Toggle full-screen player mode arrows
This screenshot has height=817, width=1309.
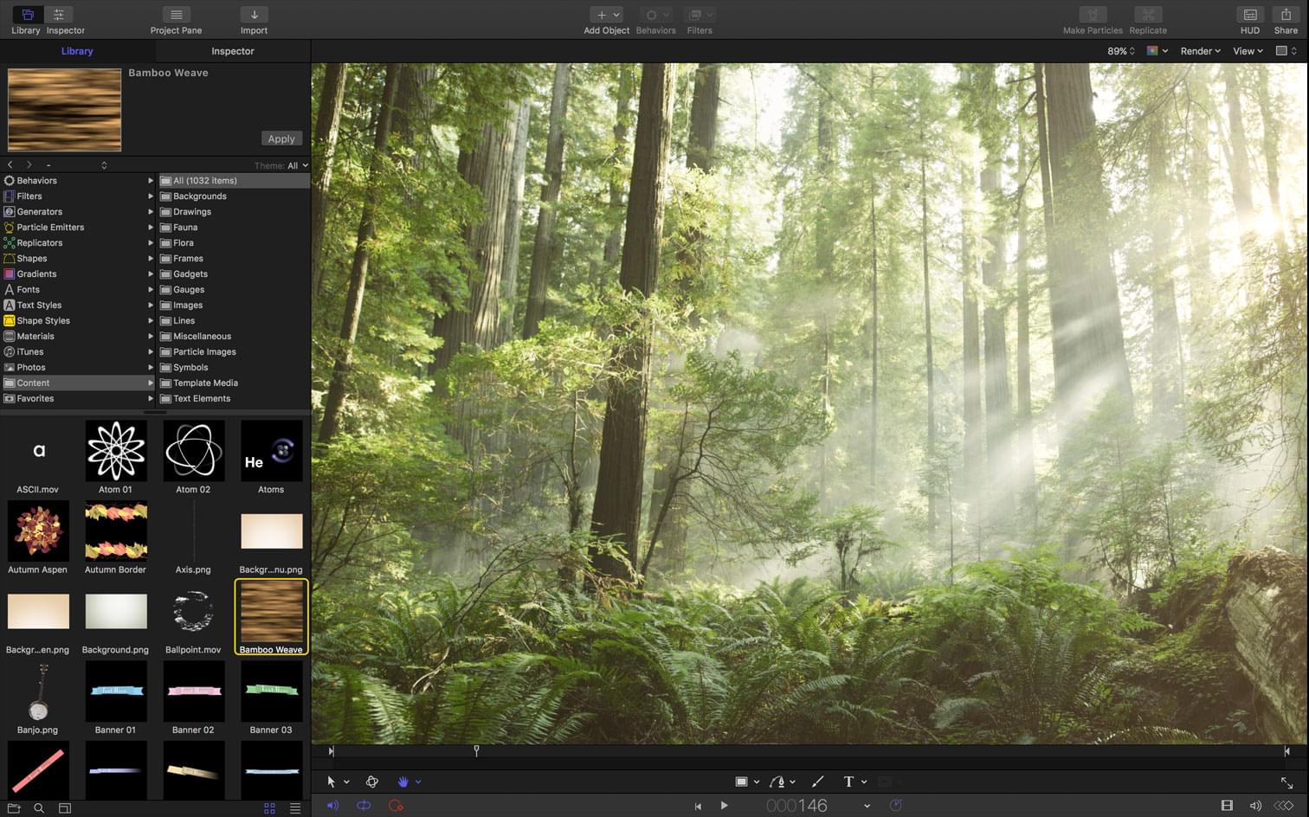pos(1286,782)
